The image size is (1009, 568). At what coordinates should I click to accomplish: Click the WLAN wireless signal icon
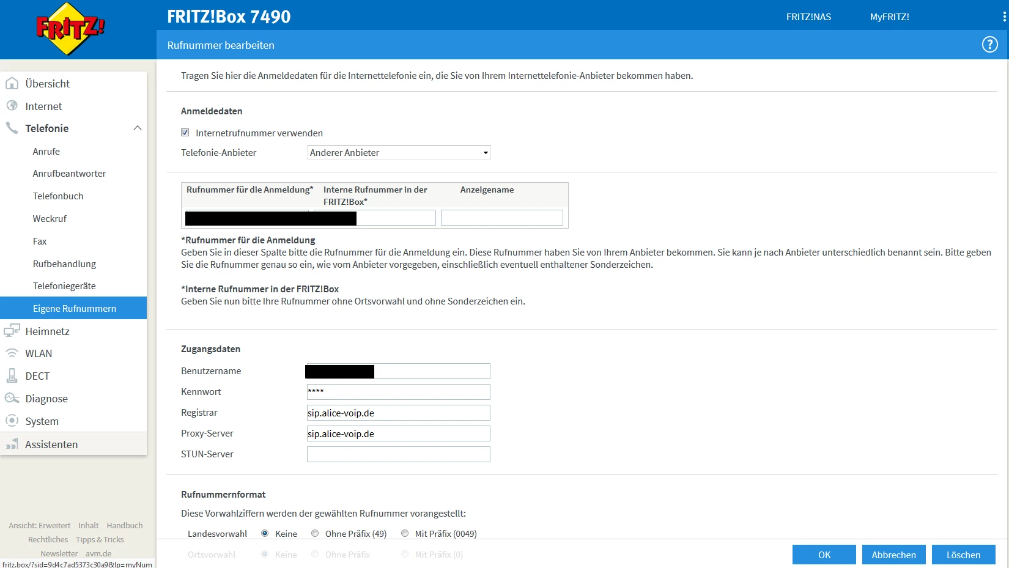[12, 353]
